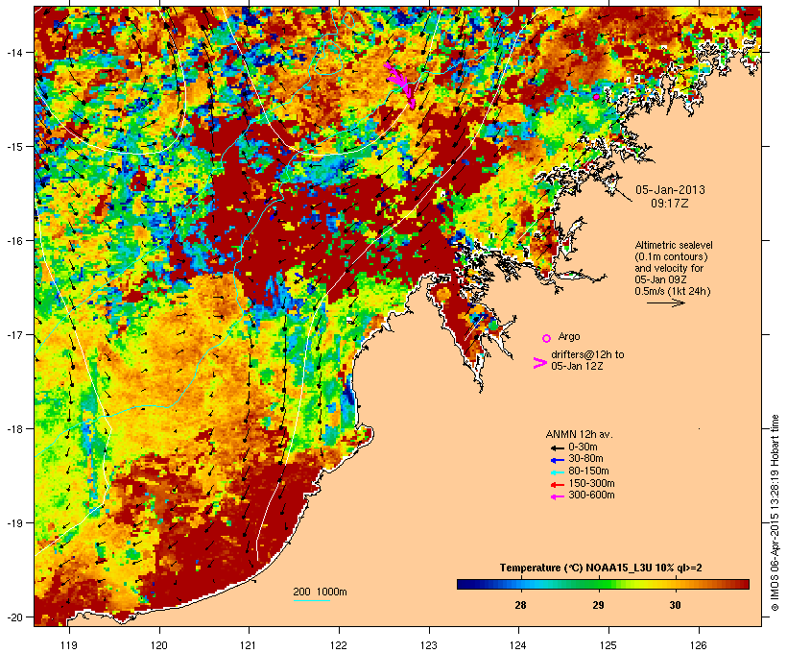Click the magenta Argo circle legend symbol
This screenshot has height=653, width=787.
coord(547,338)
